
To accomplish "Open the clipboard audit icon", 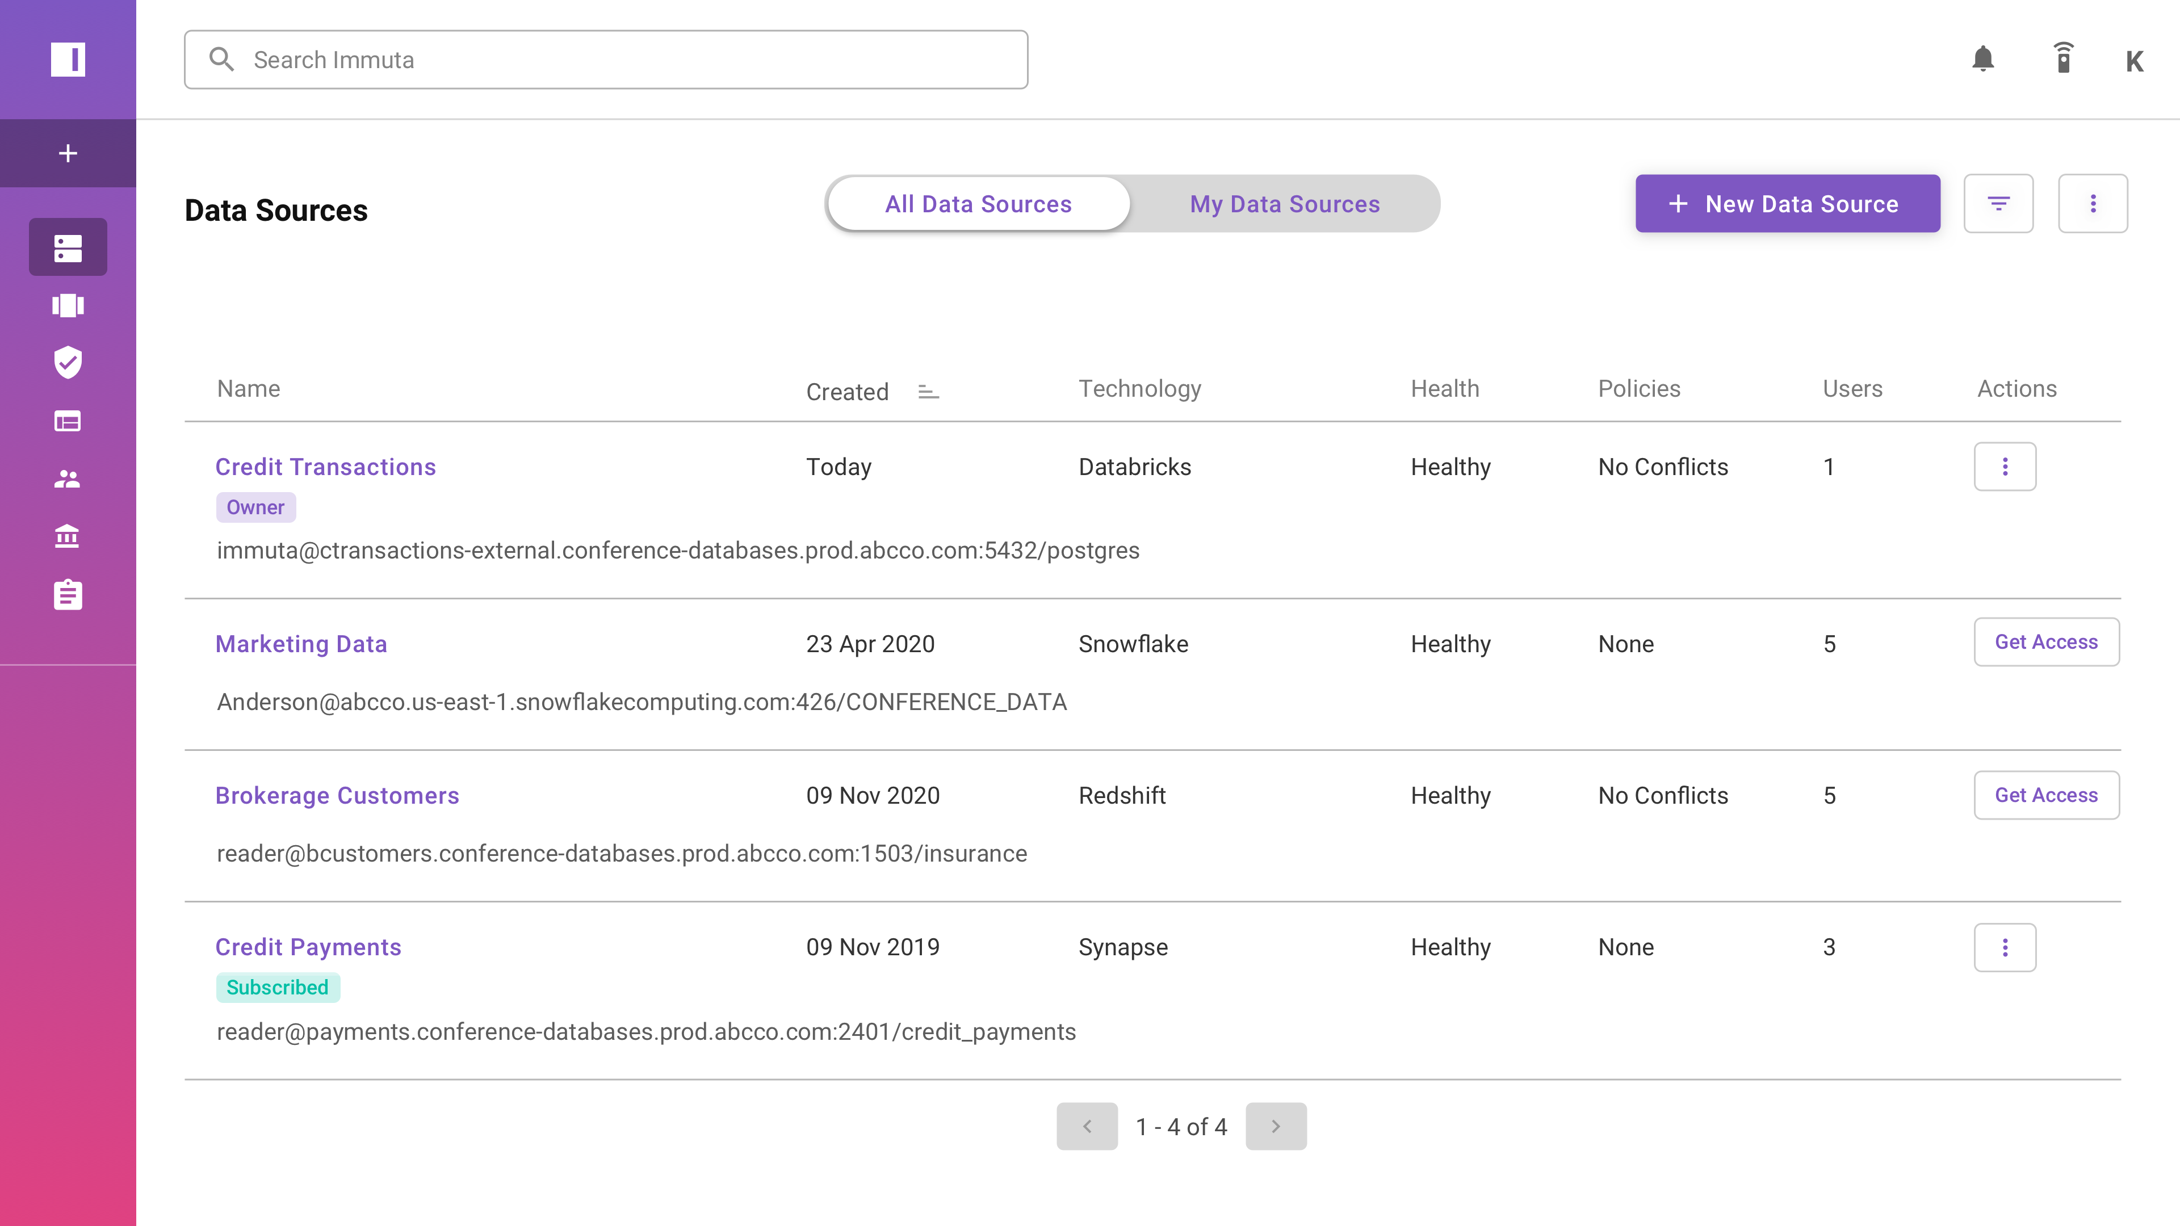I will tap(68, 595).
